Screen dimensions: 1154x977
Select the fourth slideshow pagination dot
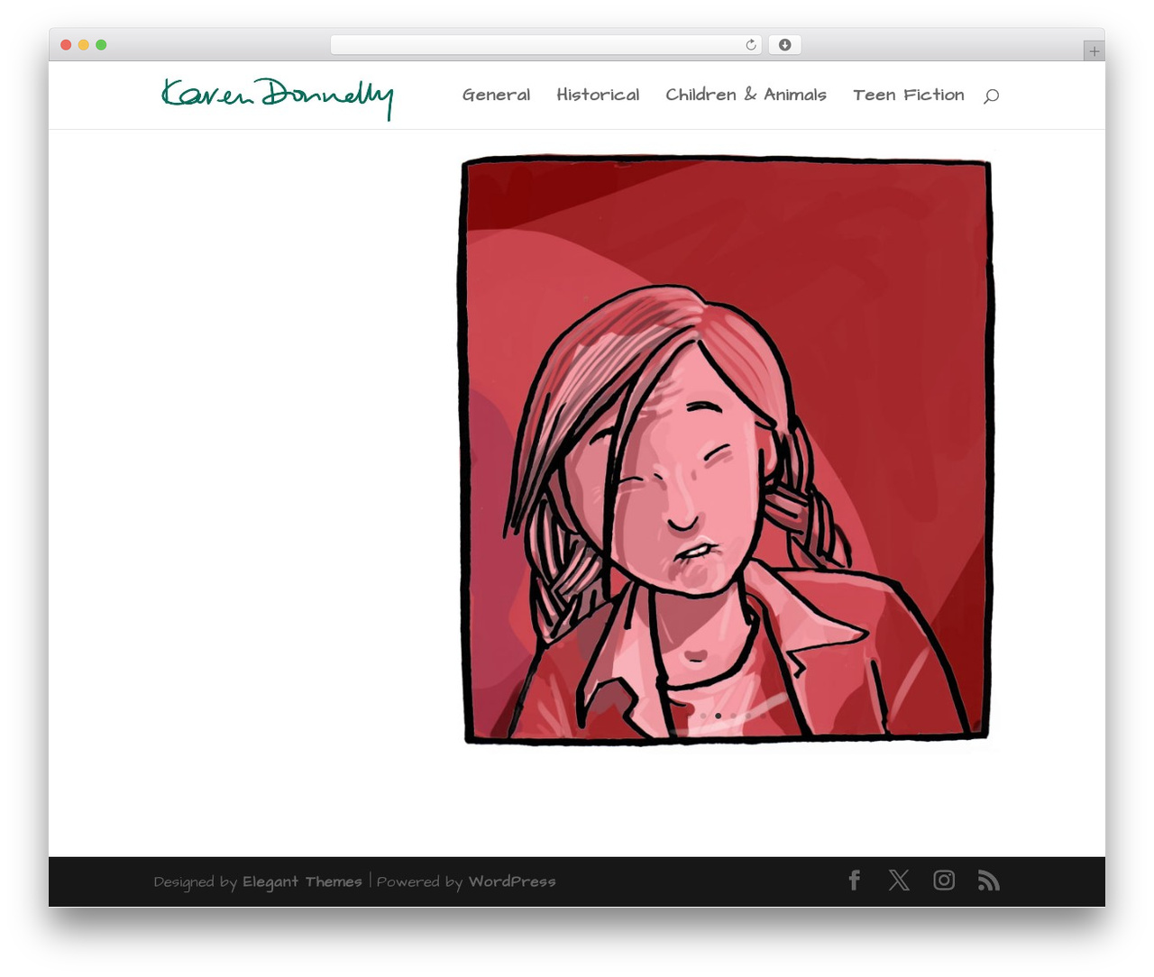(x=748, y=716)
